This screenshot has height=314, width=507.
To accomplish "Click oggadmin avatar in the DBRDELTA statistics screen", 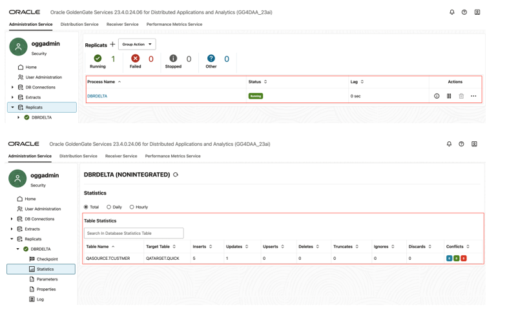I will tap(17, 179).
